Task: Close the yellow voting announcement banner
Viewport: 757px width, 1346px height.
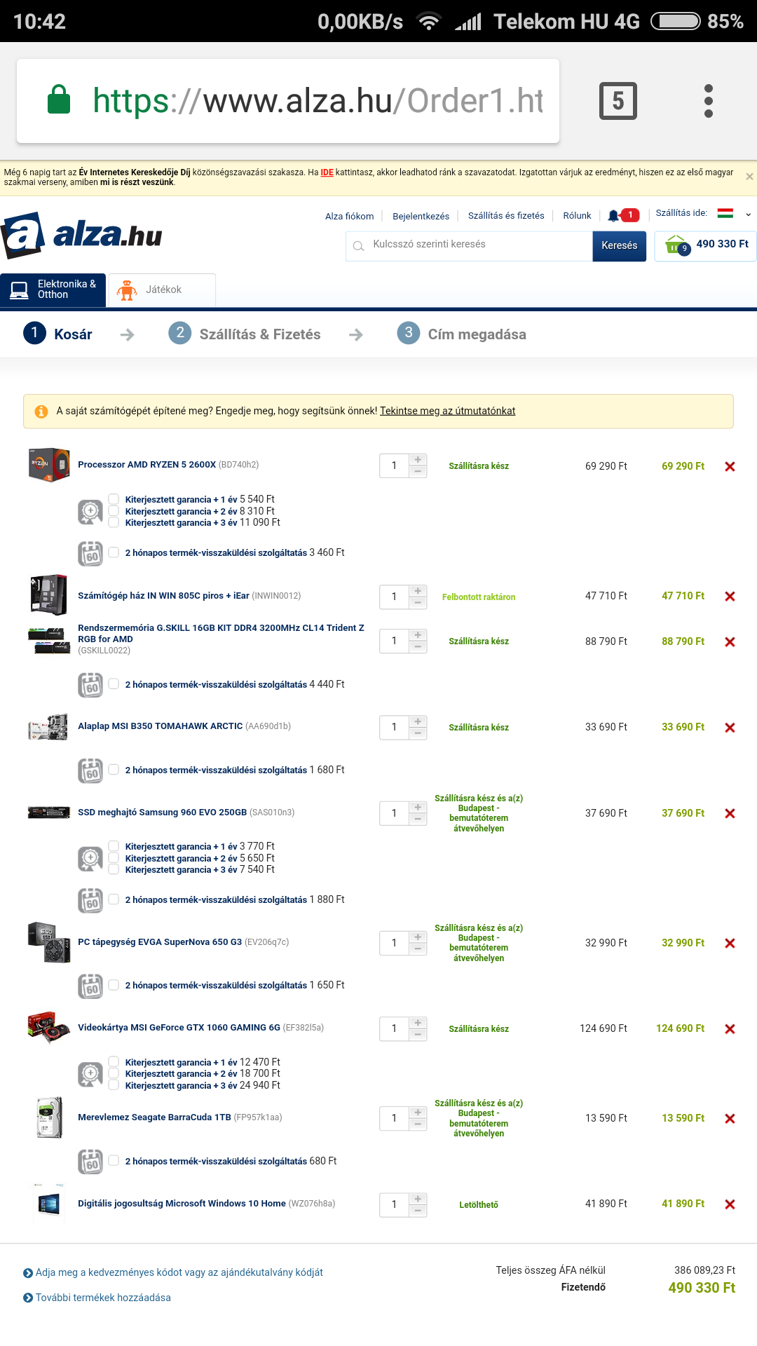Action: click(x=749, y=177)
